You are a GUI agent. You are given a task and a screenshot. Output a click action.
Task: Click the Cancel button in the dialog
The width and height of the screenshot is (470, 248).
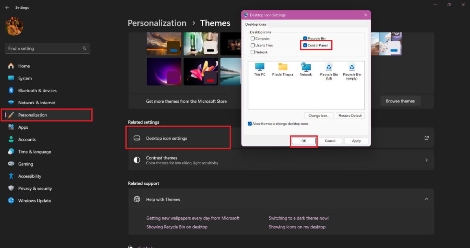330,141
